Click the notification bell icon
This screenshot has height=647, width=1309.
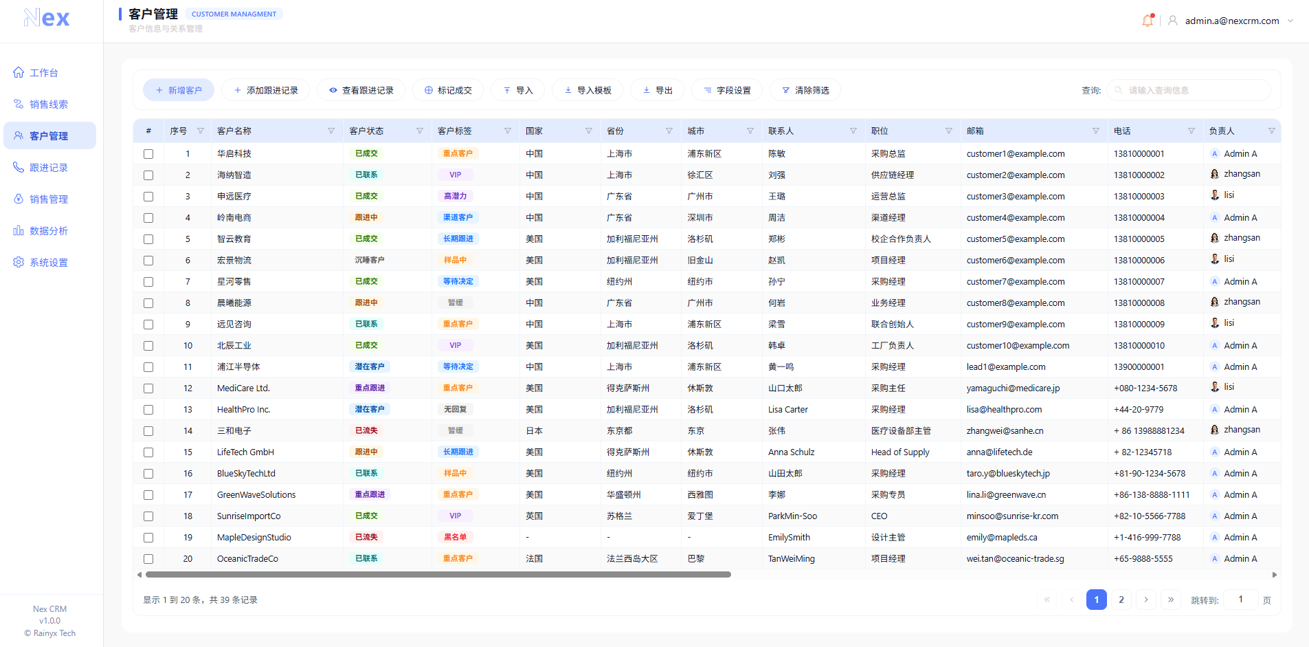[x=1147, y=21]
